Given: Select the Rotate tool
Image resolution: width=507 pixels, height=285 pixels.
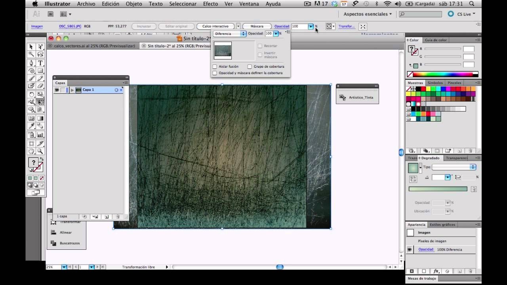Looking at the screenshot, I should point(31,94).
